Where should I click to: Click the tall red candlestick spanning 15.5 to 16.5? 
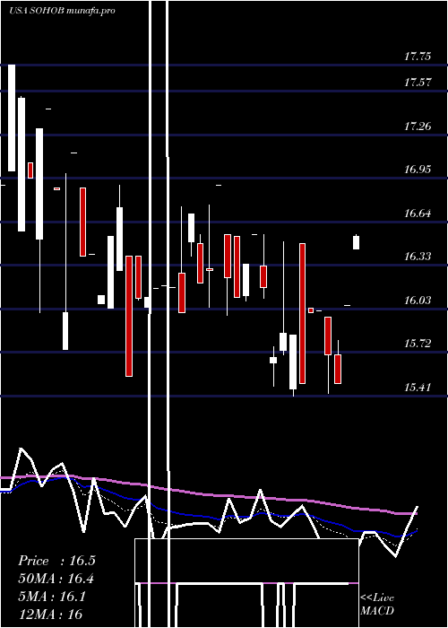pos(303,313)
